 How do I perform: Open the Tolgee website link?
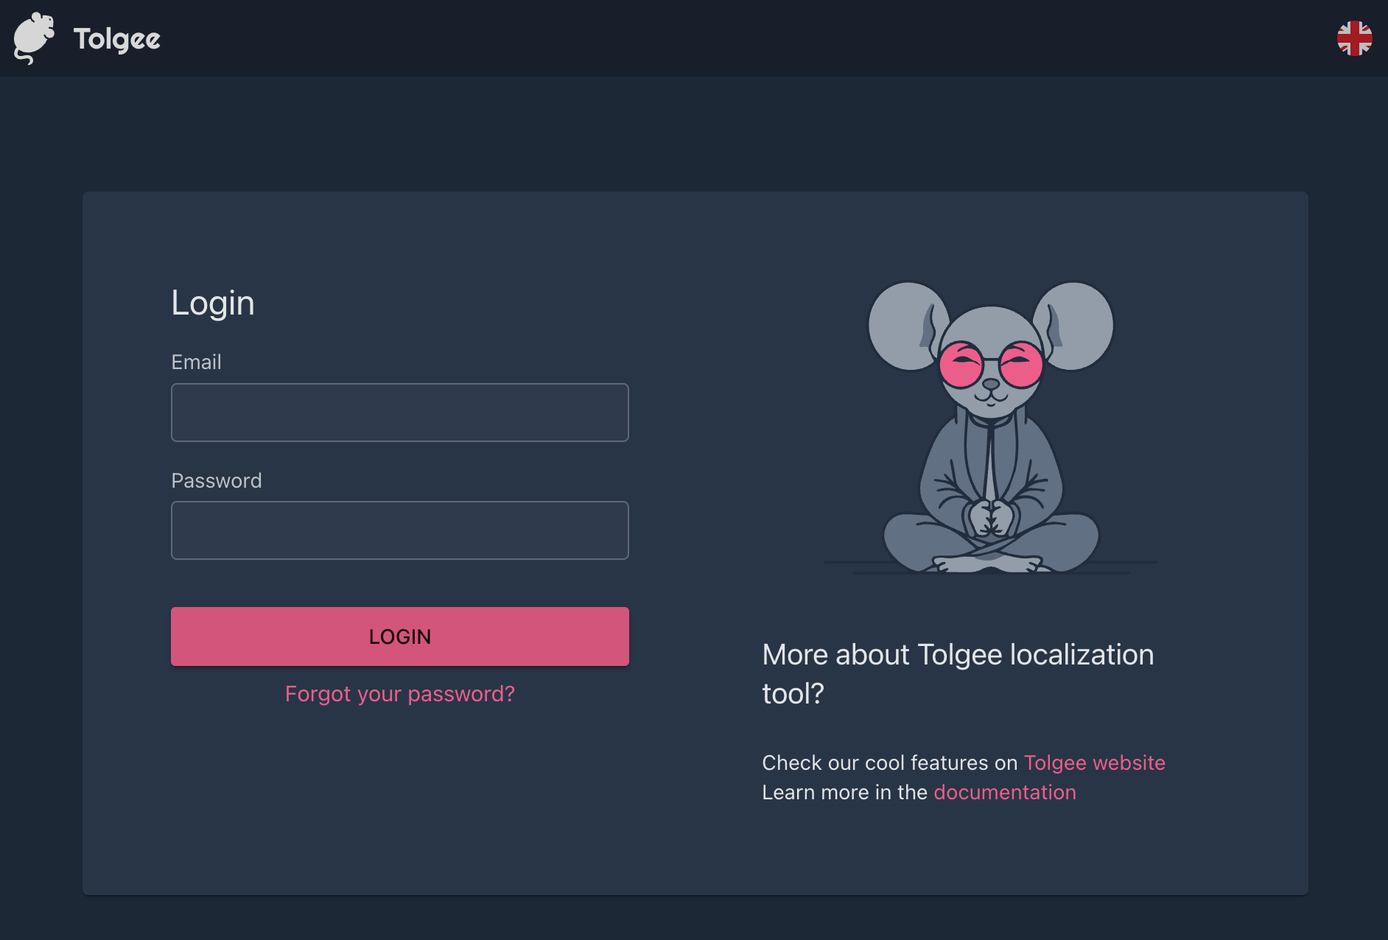(1095, 762)
